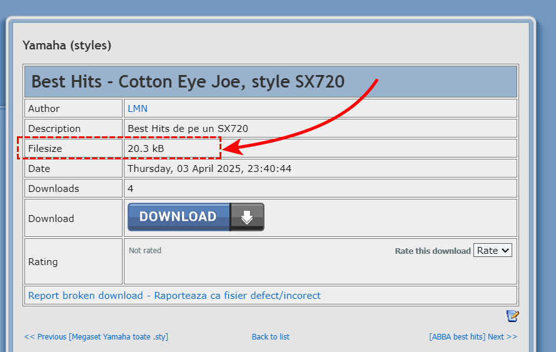The image size is (556, 352).
Task: Click the edit note pencil icon
Action: (x=512, y=316)
